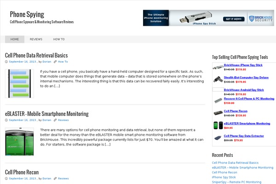This screenshot has width=276, height=184.
Task: Click the eBLASTER smartphones icon in sidebar
Action: coord(218,126)
